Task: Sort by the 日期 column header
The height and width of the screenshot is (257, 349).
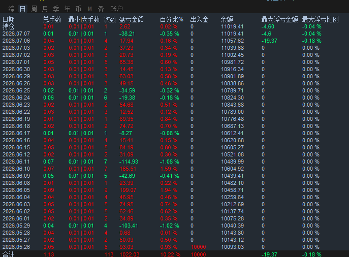Action: pyautogui.click(x=9, y=19)
